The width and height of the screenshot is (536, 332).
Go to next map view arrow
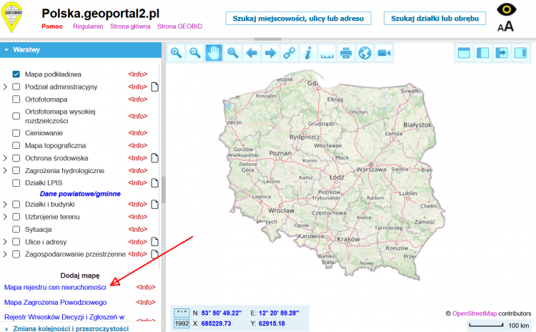pyautogui.click(x=270, y=53)
